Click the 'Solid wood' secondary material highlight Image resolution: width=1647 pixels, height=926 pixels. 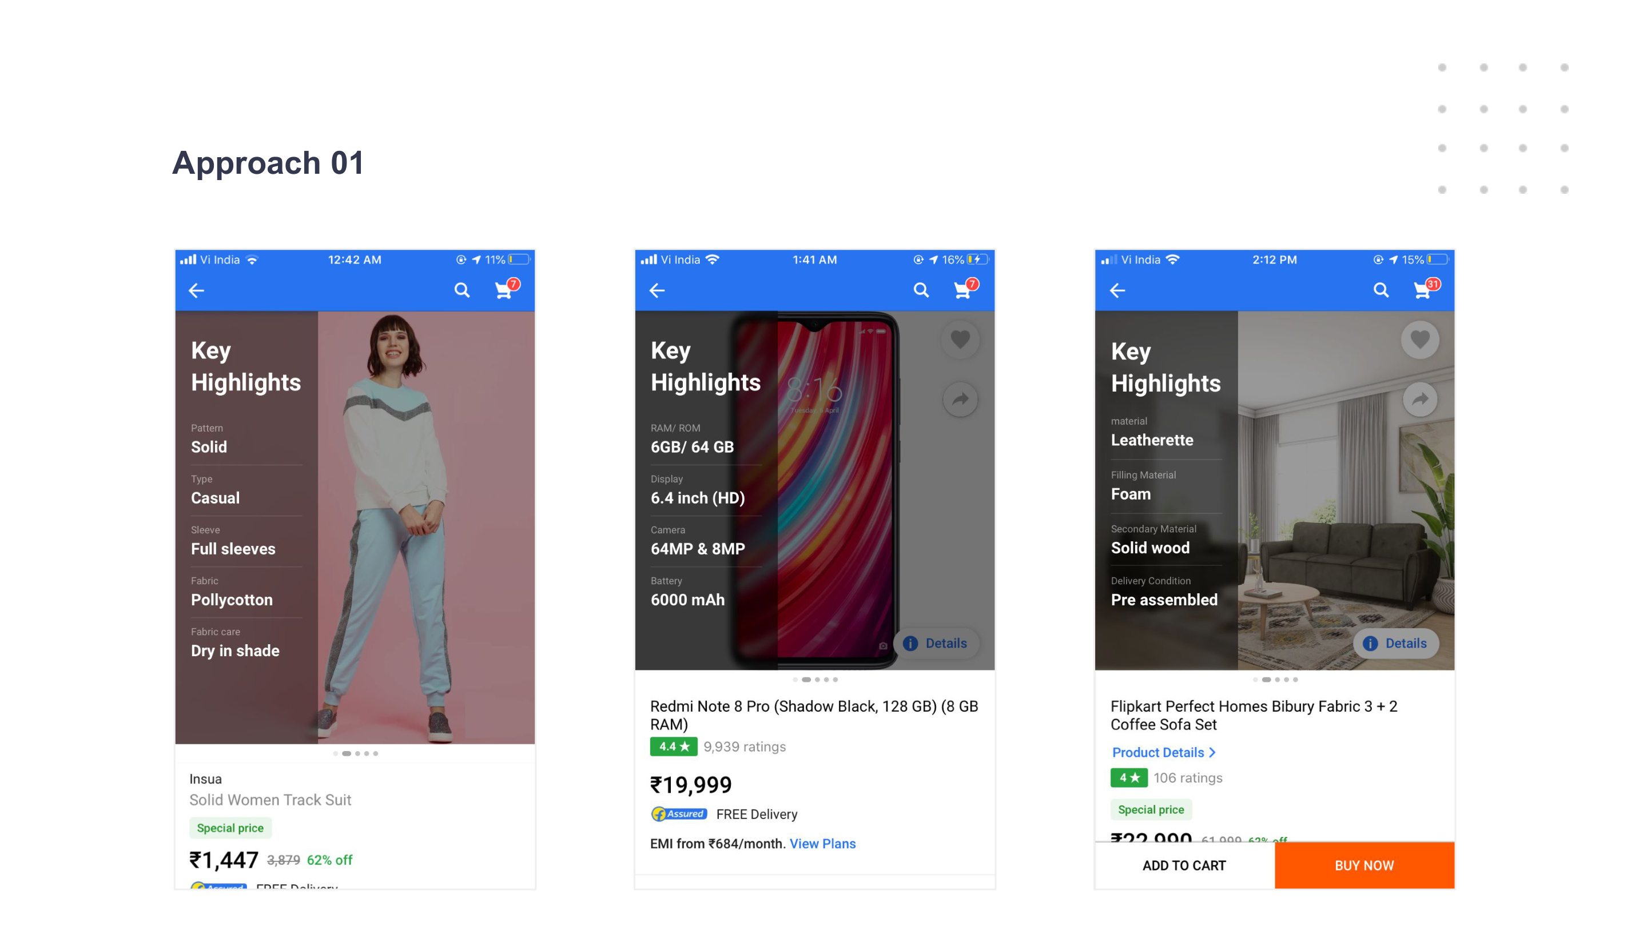(x=1149, y=548)
